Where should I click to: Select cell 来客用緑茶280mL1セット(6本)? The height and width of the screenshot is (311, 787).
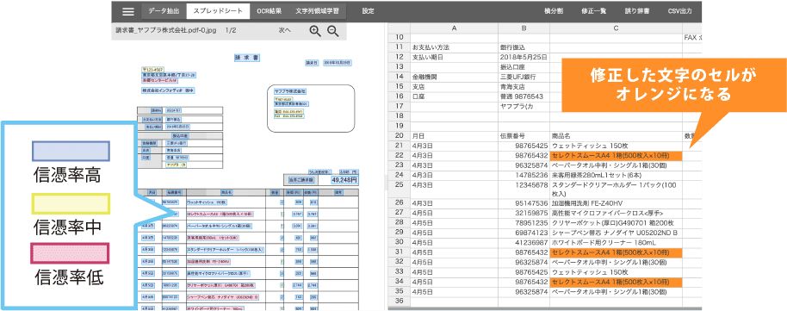(616, 175)
